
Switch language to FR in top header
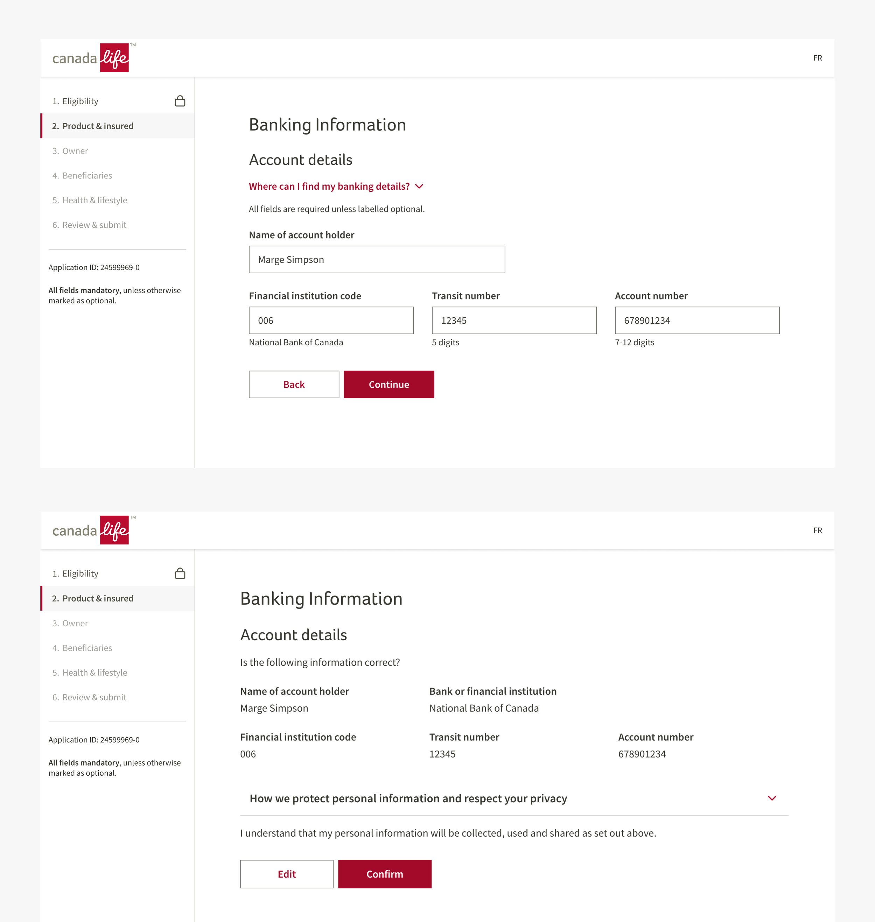click(817, 58)
